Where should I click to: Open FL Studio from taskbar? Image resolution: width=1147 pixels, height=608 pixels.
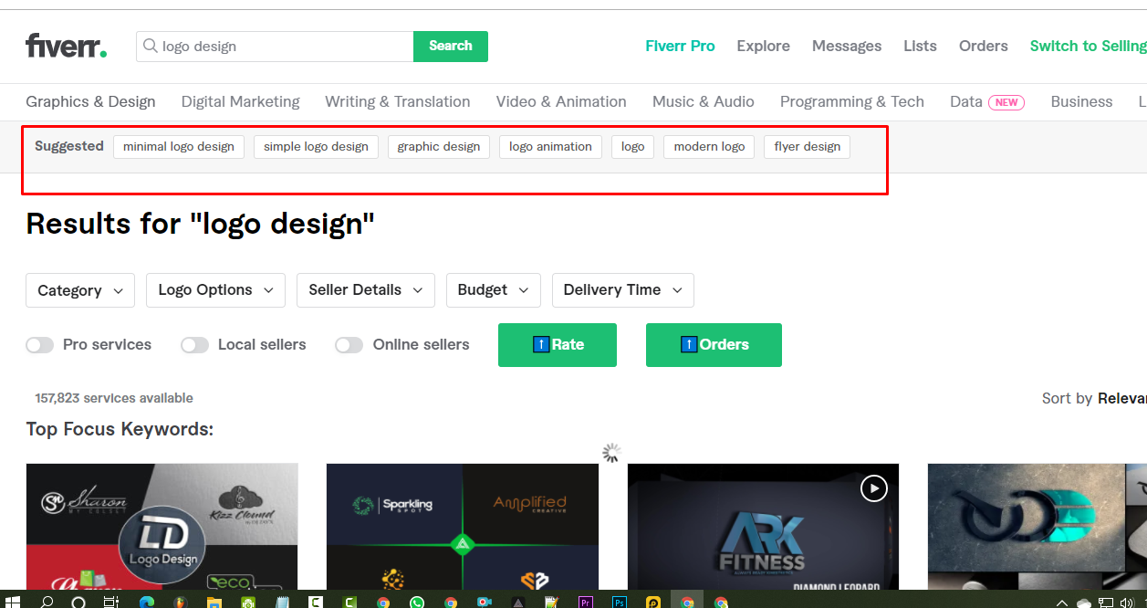pyautogui.click(x=180, y=602)
